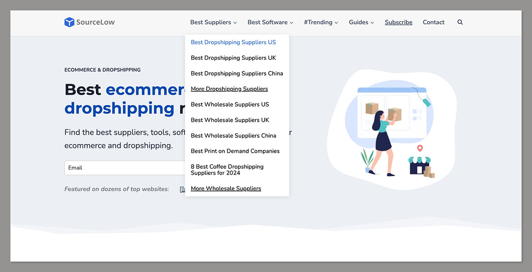Open More Dropshipping Suppliers link
Viewport: 532px width, 272px height.
coord(229,89)
